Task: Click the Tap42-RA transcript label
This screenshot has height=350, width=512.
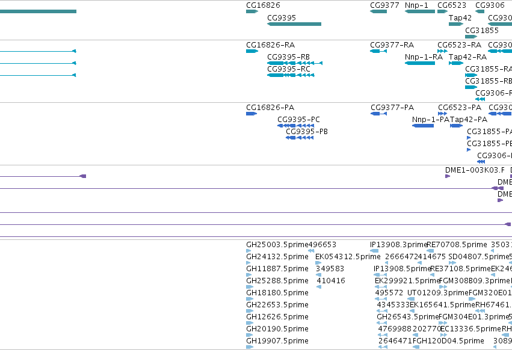Action: [467, 57]
